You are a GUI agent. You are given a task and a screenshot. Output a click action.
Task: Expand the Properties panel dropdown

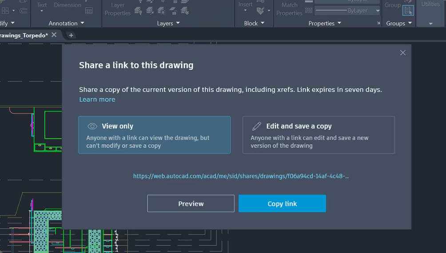tap(339, 23)
